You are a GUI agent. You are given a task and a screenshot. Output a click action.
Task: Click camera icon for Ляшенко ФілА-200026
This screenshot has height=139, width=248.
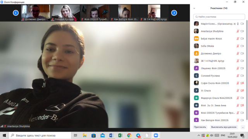242,68
